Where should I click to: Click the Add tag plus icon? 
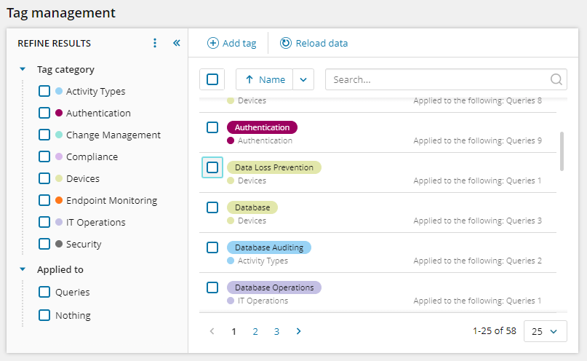click(x=212, y=43)
